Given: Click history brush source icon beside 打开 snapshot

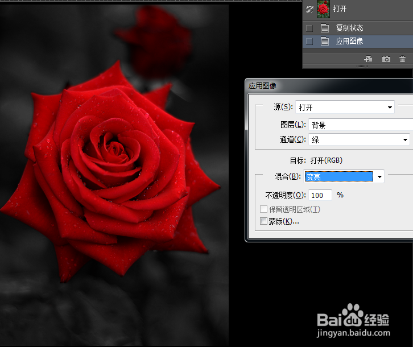Looking at the screenshot, I should pos(309,9).
